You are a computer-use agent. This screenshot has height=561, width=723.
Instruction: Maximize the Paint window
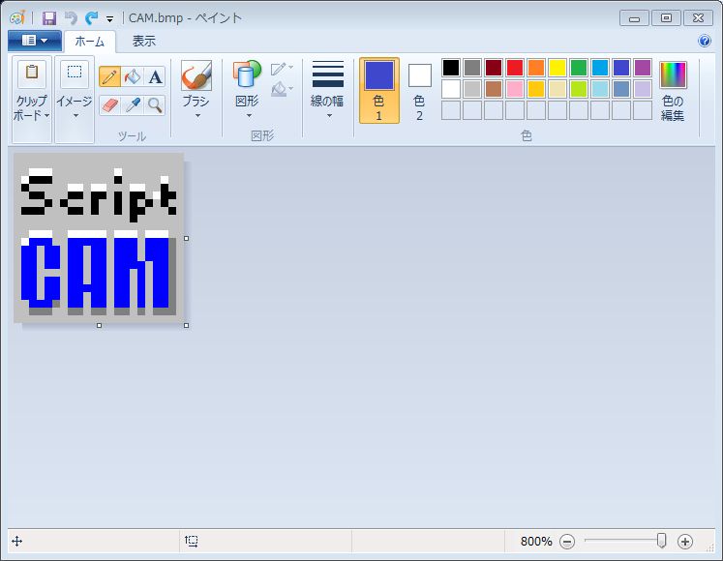pyautogui.click(x=666, y=18)
